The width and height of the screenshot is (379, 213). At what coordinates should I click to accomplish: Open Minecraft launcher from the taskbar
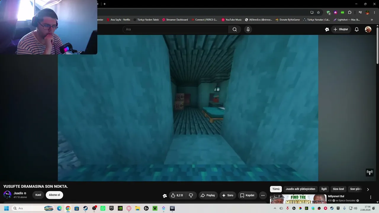point(155,208)
